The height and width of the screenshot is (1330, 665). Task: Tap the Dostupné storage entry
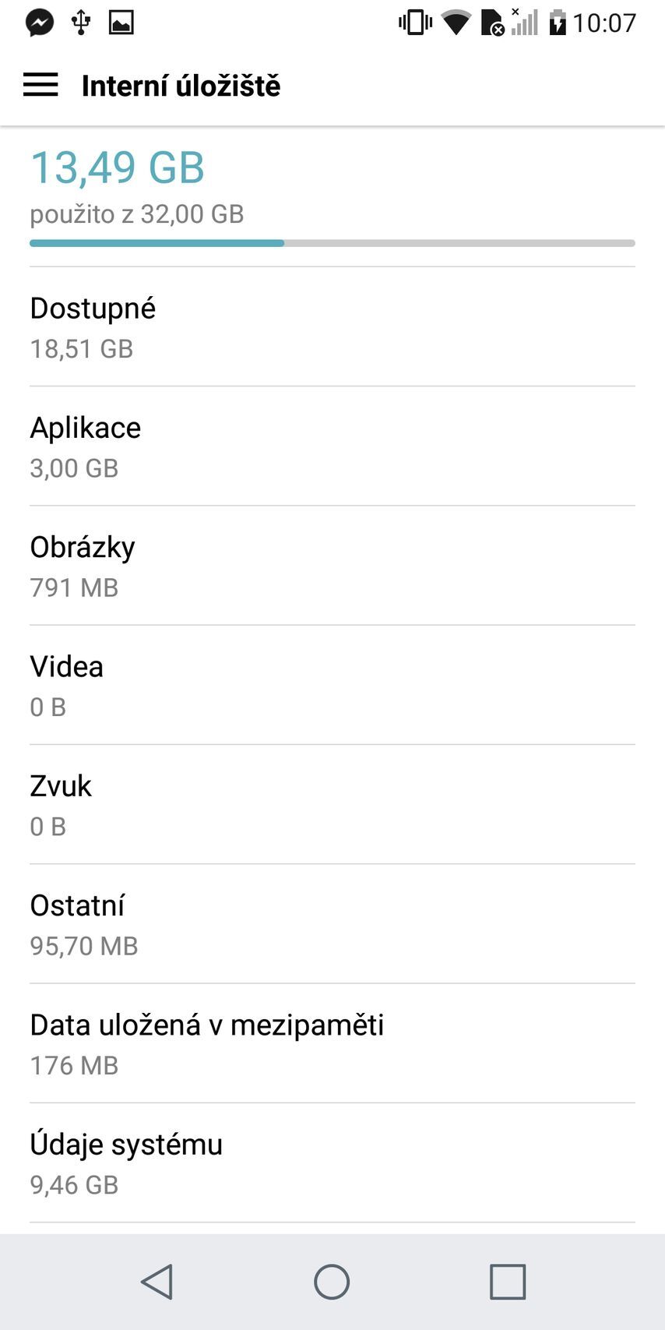332,327
